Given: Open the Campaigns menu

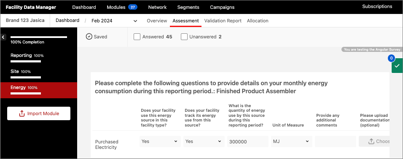Looking at the screenshot, I should coord(222,7).
